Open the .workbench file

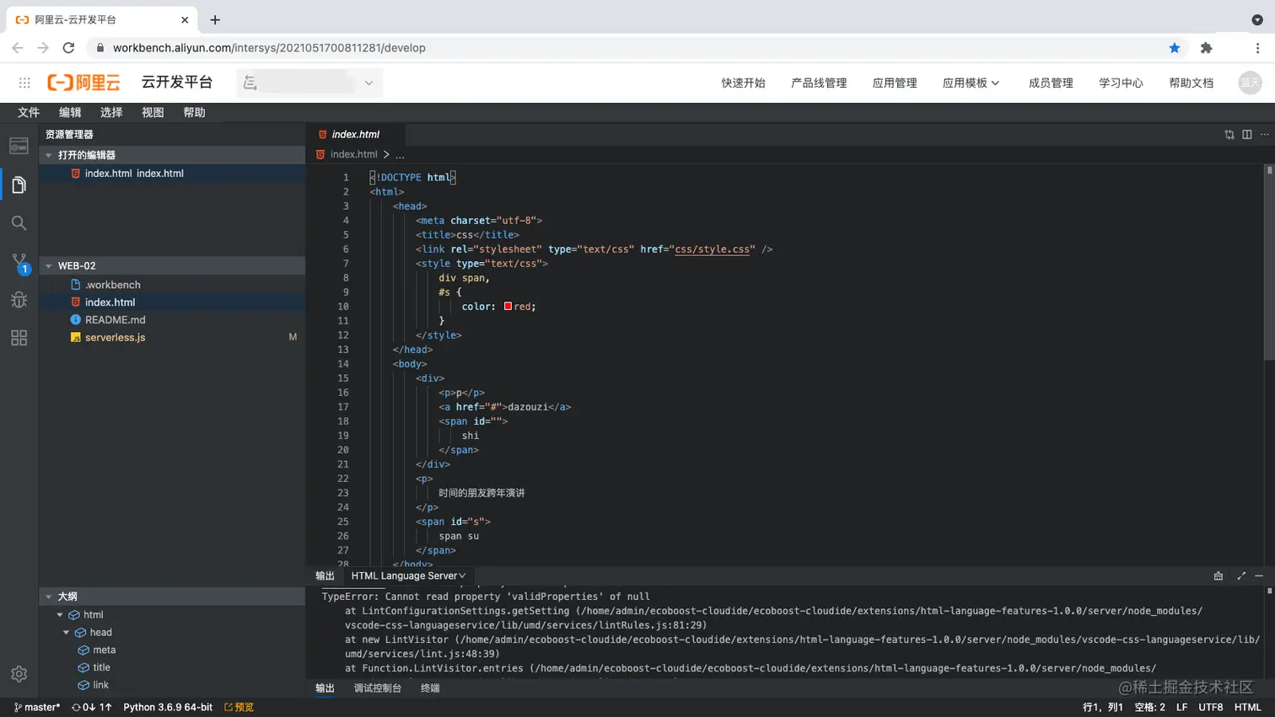[x=113, y=285]
